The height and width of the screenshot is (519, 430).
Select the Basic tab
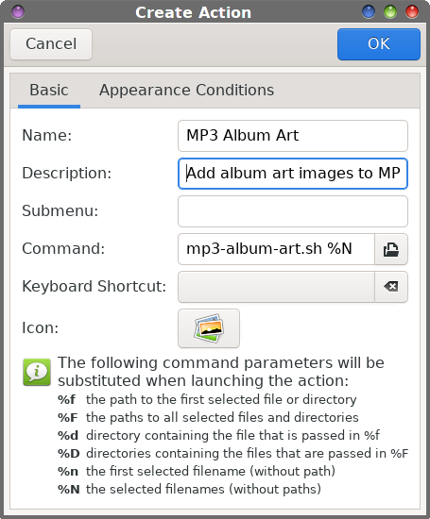49,90
